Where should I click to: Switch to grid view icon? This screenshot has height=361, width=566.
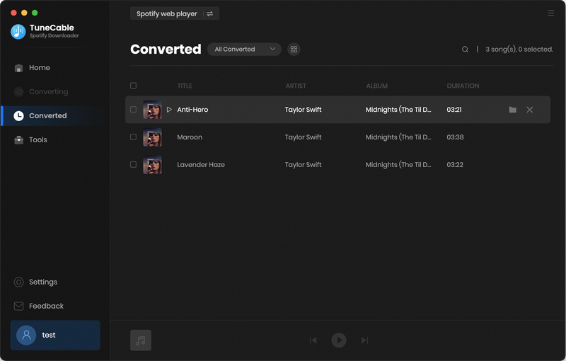click(294, 49)
